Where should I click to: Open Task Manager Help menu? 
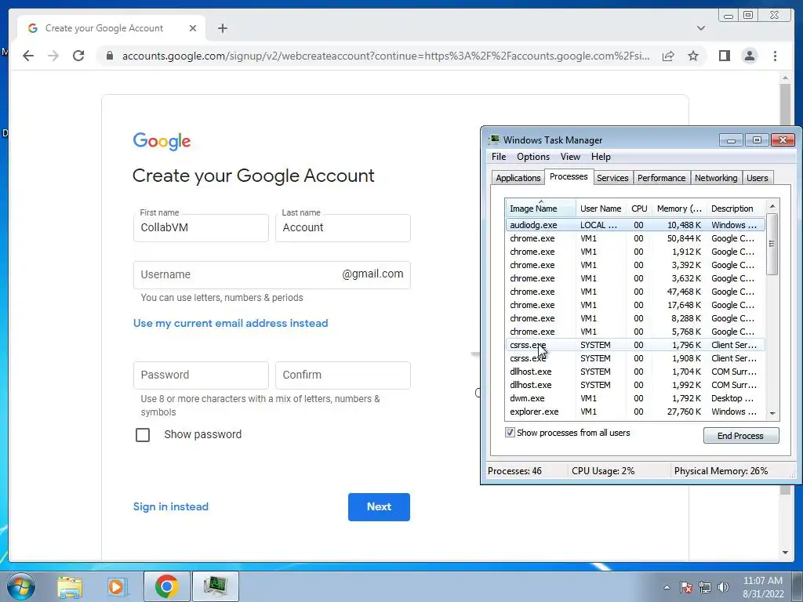[601, 157]
